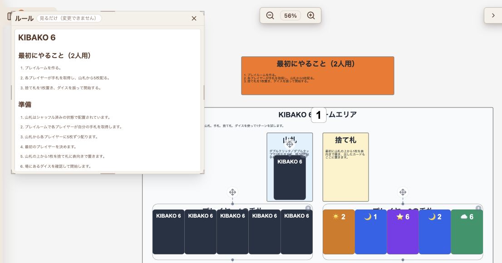Select the orange 最初にやること(2人用) note card
This screenshot has width=502, height=263.
(318, 76)
